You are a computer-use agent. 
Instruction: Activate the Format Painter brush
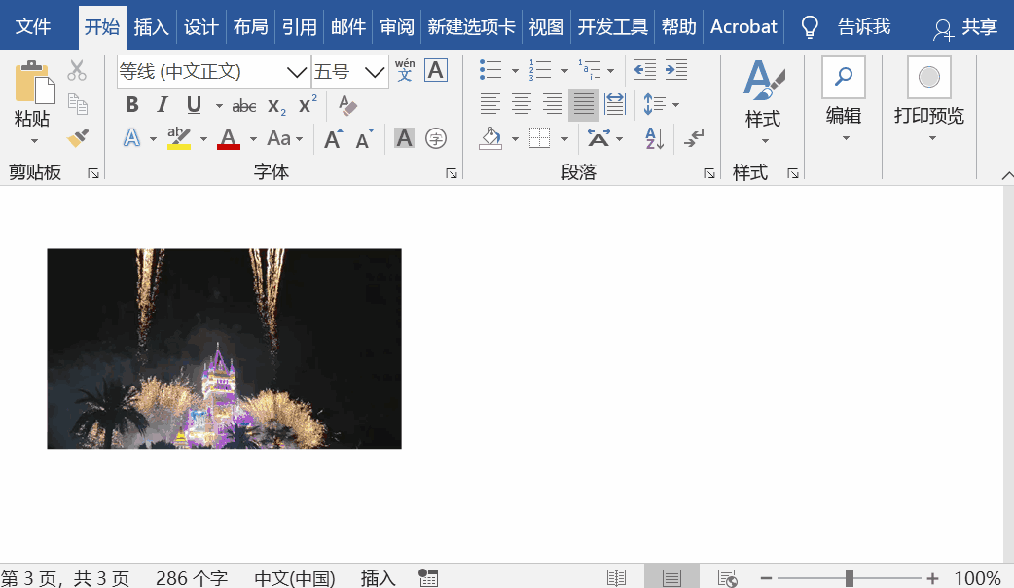tap(78, 138)
